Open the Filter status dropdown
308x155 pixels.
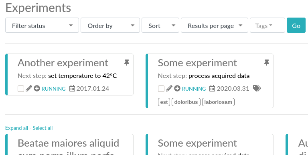tap(42, 25)
